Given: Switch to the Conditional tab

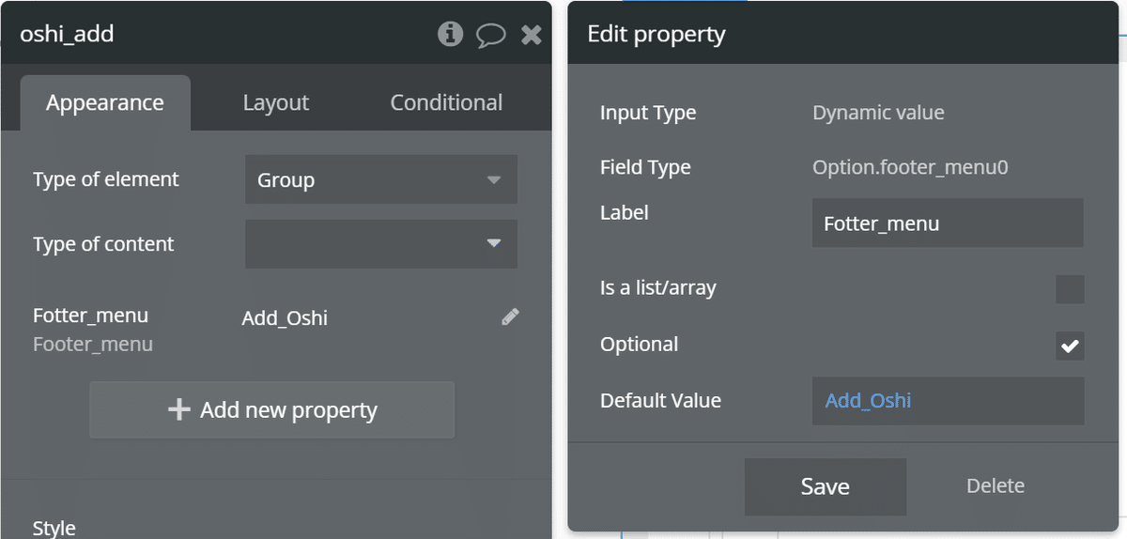Looking at the screenshot, I should point(446,102).
